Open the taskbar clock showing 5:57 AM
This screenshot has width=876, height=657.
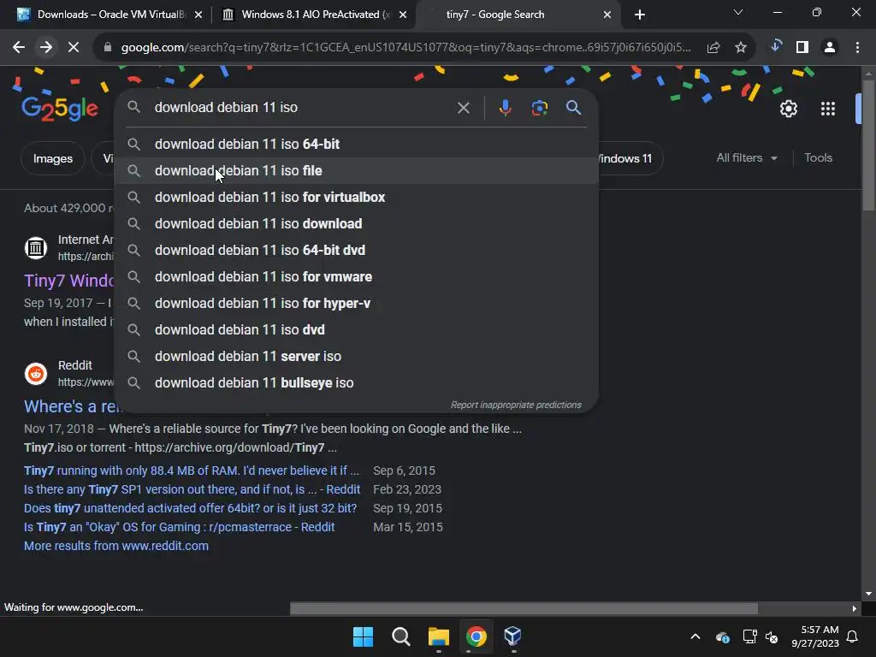coord(815,636)
